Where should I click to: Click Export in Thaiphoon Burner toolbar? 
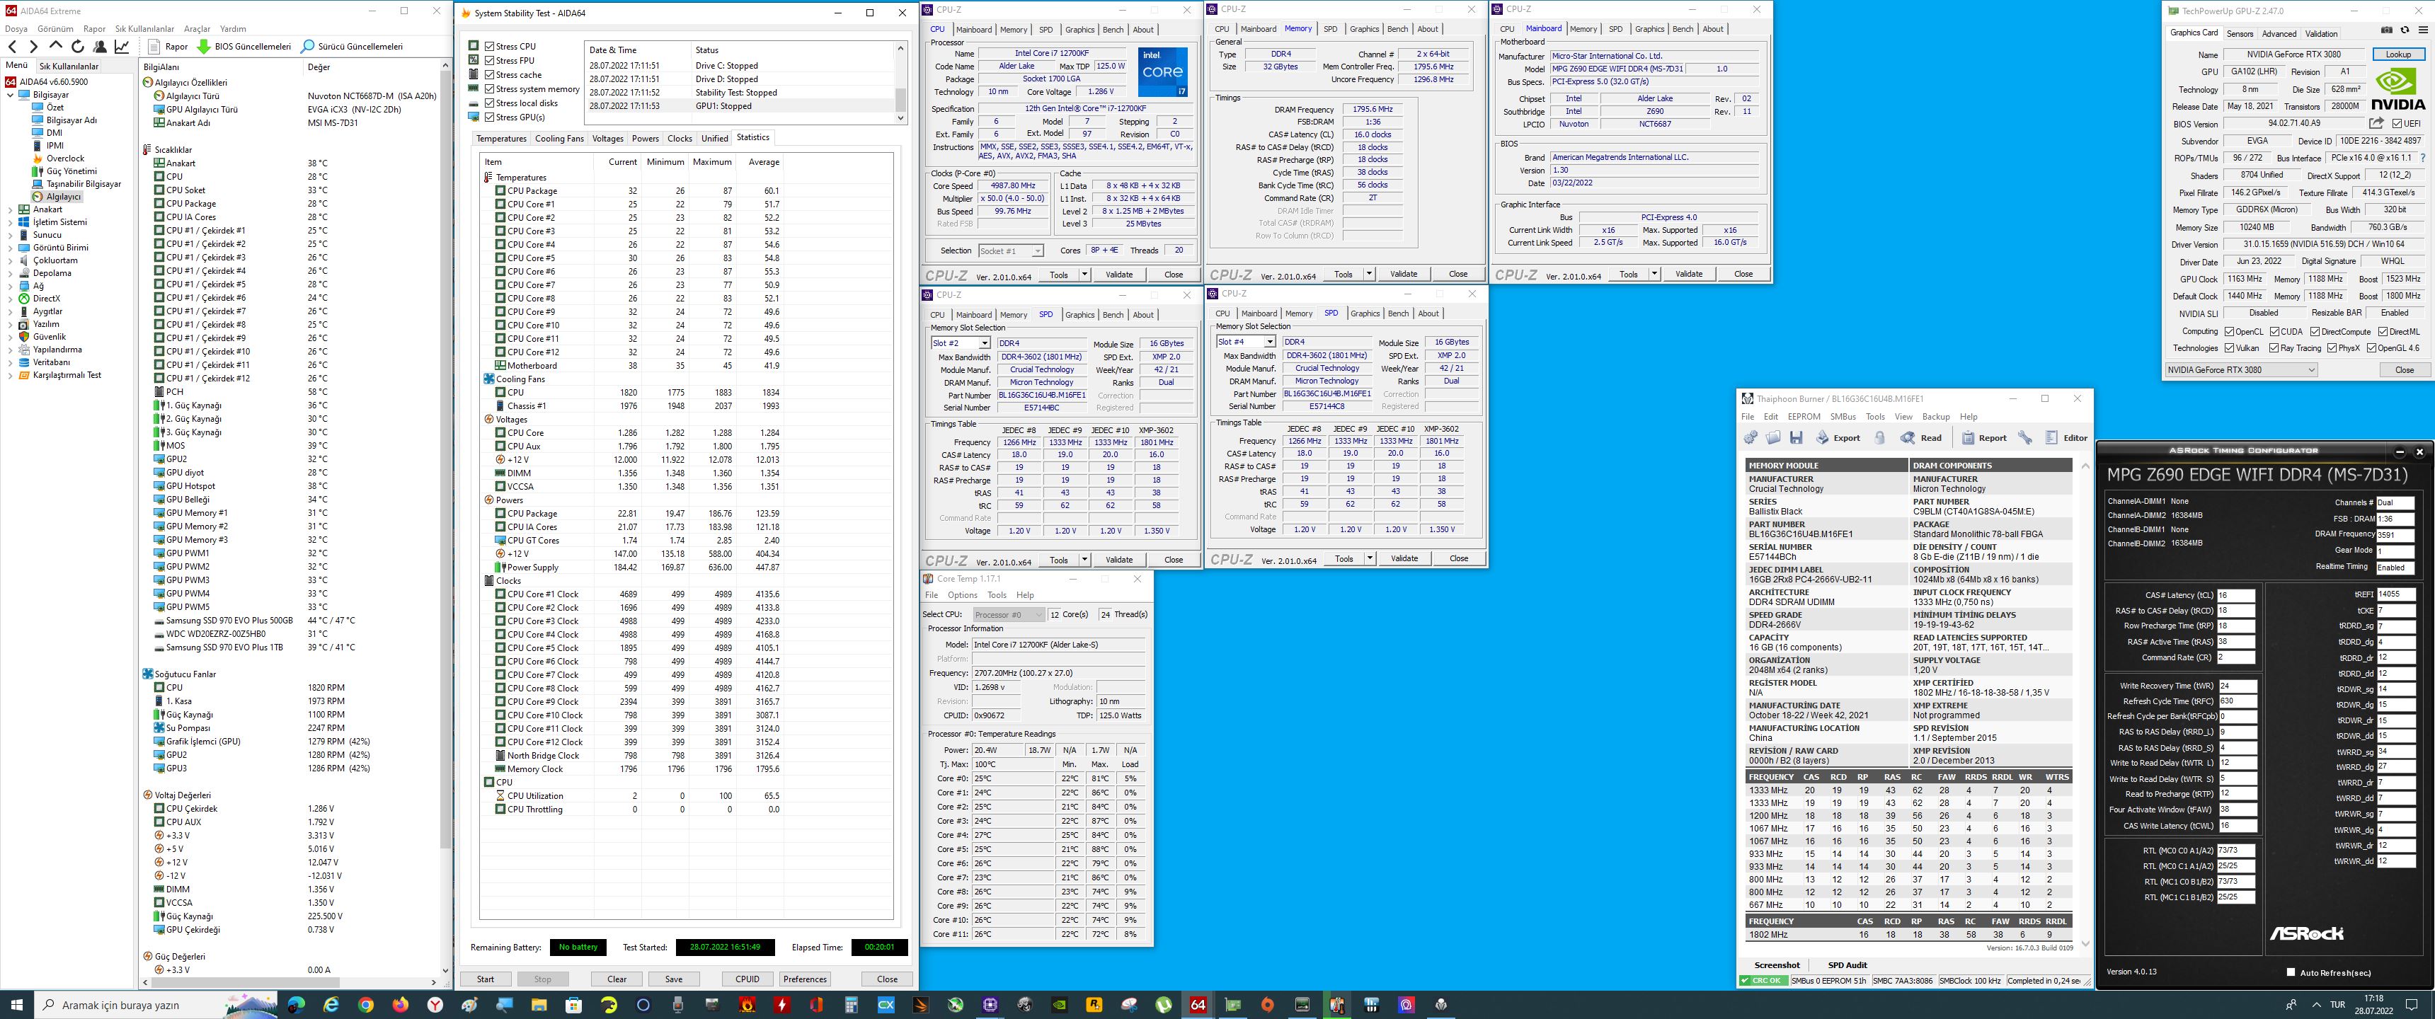click(x=1838, y=437)
